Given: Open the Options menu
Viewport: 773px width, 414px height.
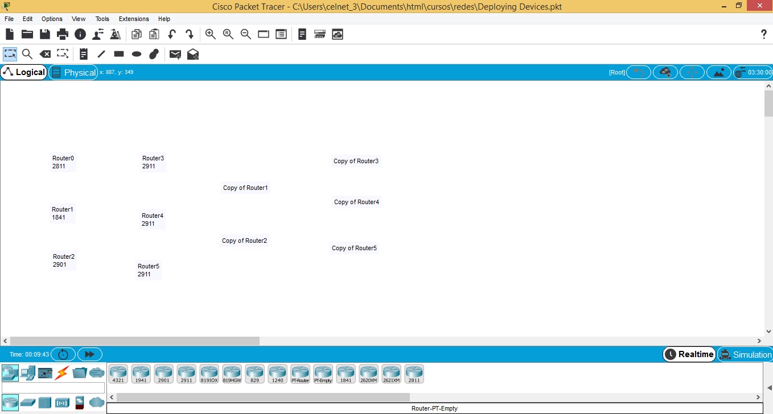Looking at the screenshot, I should point(52,19).
